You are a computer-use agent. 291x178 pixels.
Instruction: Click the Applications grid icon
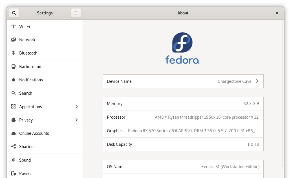pos(13,107)
